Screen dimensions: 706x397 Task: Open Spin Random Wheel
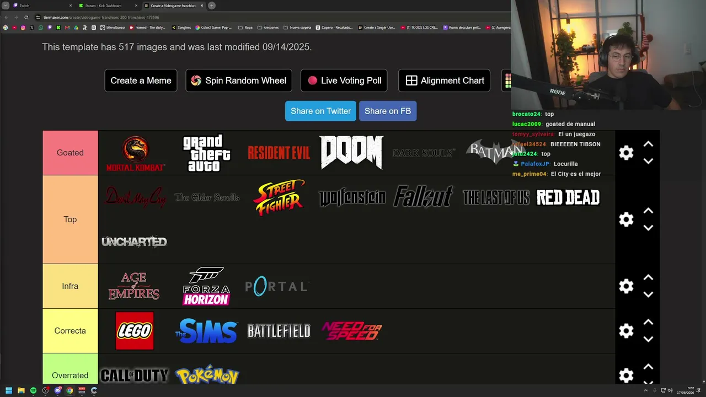239,81
